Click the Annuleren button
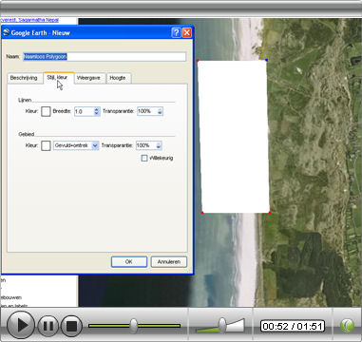Image resolution: width=362 pixels, height=342 pixels. [x=169, y=261]
